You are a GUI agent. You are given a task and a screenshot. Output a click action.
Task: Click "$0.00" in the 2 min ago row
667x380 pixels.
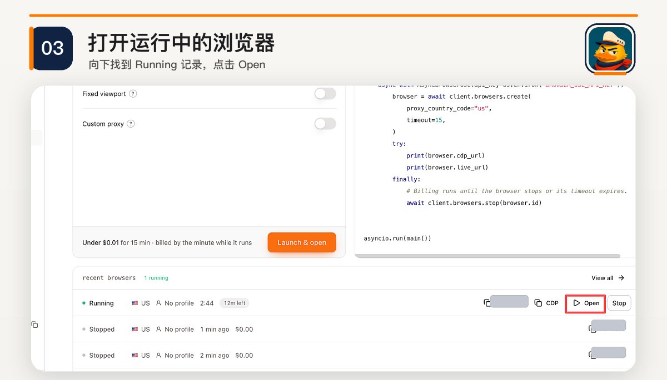tap(244, 356)
